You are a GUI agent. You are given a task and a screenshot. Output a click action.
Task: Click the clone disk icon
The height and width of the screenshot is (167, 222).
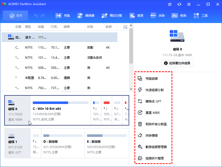tap(140, 78)
